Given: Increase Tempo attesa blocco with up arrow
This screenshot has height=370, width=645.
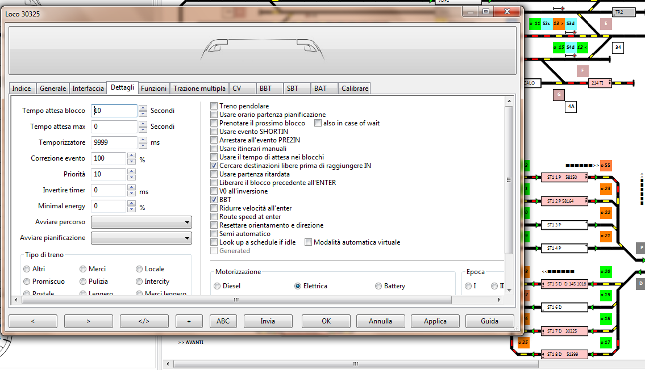Looking at the screenshot, I should 143,108.
